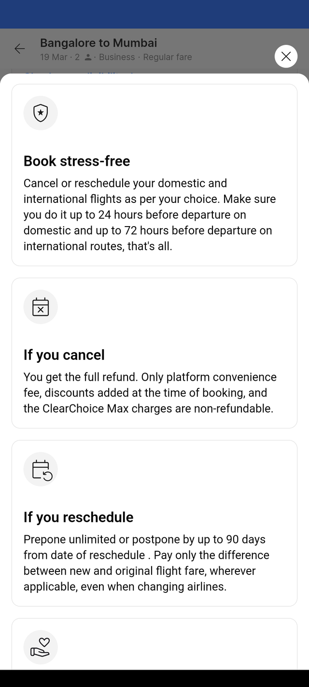Tap the calendar cancel icon

[x=41, y=307]
